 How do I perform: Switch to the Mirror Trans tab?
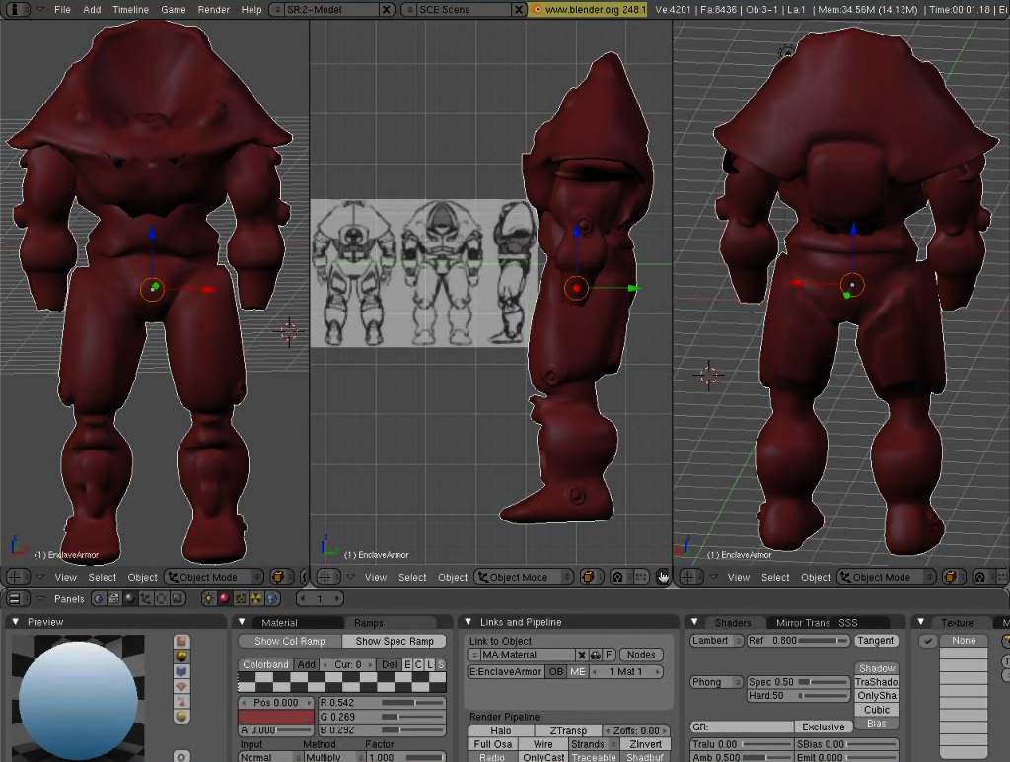coord(803,623)
